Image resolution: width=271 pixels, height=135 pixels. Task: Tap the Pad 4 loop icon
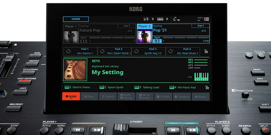point(170,51)
